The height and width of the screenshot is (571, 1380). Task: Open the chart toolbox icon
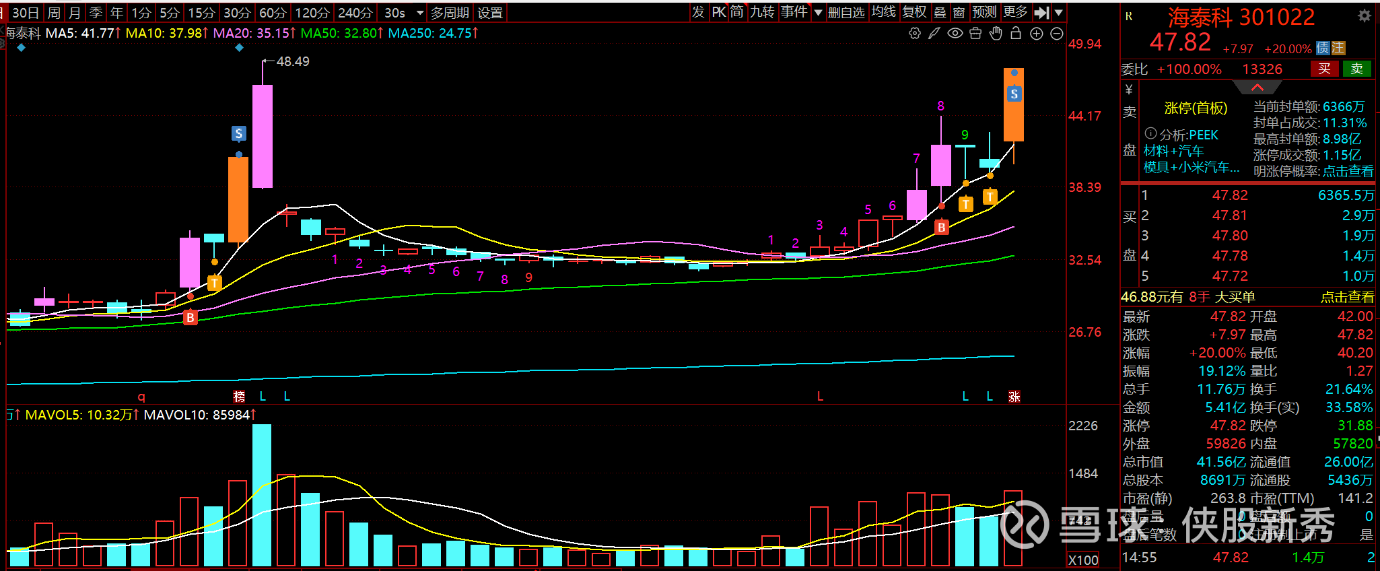click(x=975, y=33)
